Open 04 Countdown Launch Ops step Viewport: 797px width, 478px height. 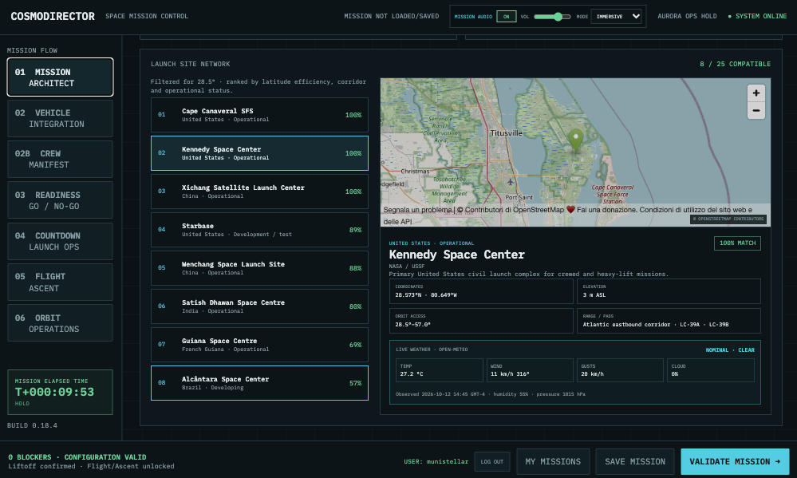60,241
